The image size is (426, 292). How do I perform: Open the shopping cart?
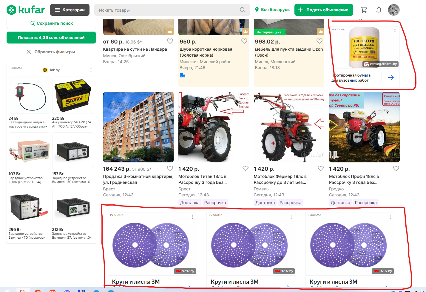[x=364, y=10]
